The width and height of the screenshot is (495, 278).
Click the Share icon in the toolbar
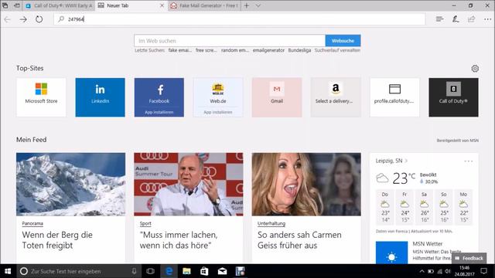point(471,19)
